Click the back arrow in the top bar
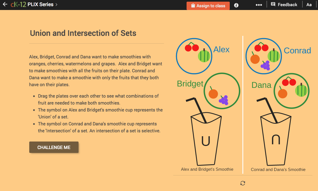 pyautogui.click(x=4, y=4)
